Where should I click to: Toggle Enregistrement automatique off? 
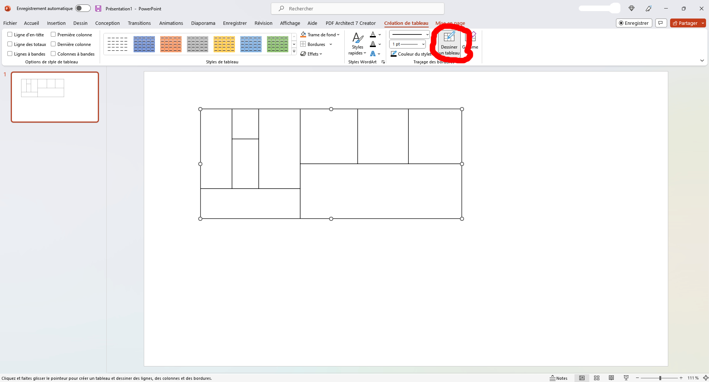(83, 8)
